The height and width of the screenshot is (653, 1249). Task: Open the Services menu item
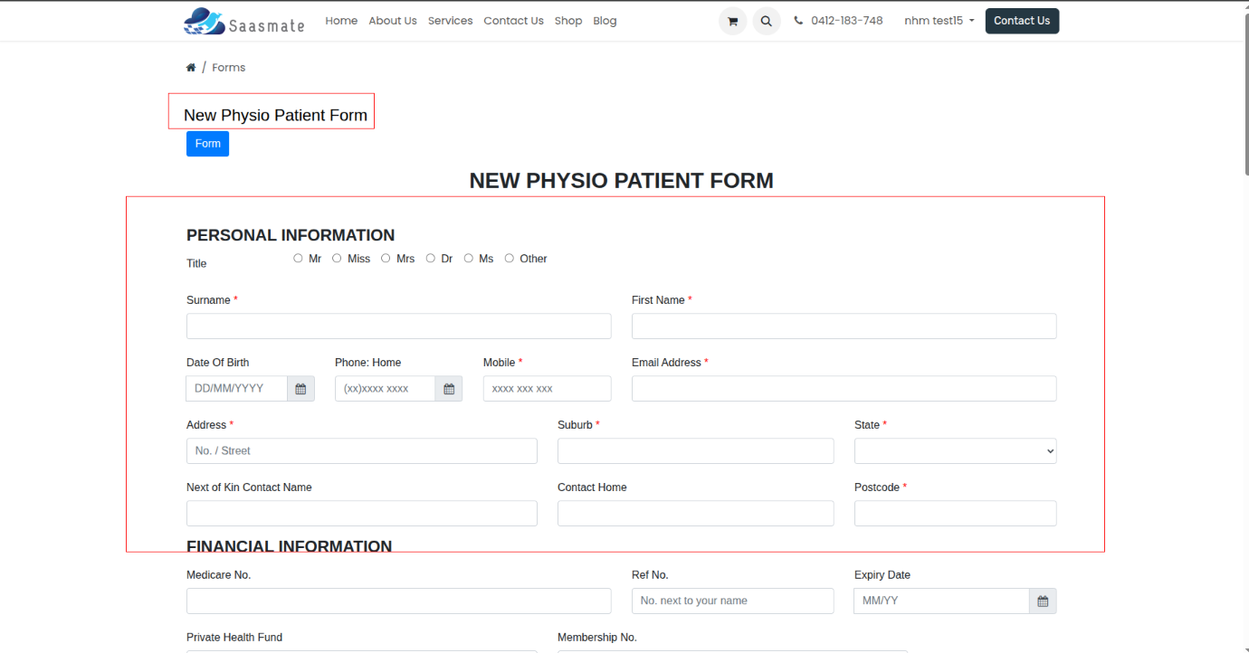click(x=450, y=21)
